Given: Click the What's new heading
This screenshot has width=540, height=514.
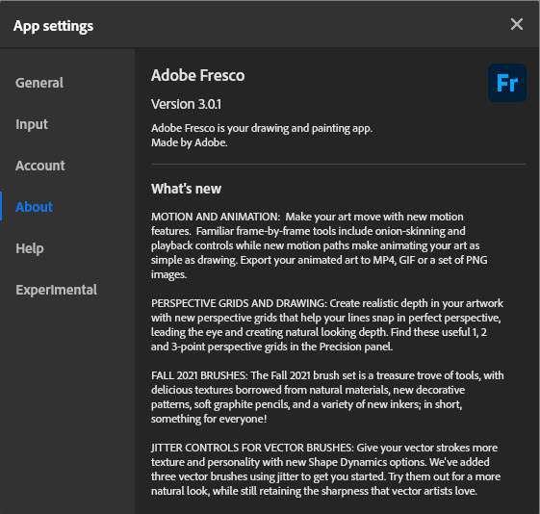Looking at the screenshot, I should click(186, 189).
